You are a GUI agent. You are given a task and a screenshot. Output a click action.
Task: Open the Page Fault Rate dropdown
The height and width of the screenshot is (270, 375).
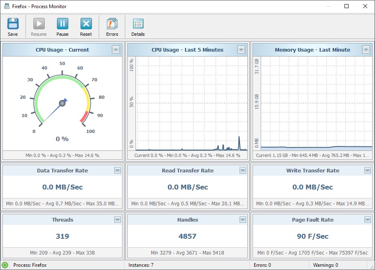pyautogui.click(x=368, y=220)
